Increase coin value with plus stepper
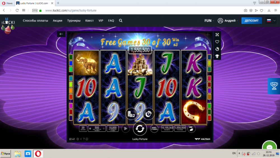Image resolution: width=280 pixels, height=158 pixels. click(x=104, y=129)
